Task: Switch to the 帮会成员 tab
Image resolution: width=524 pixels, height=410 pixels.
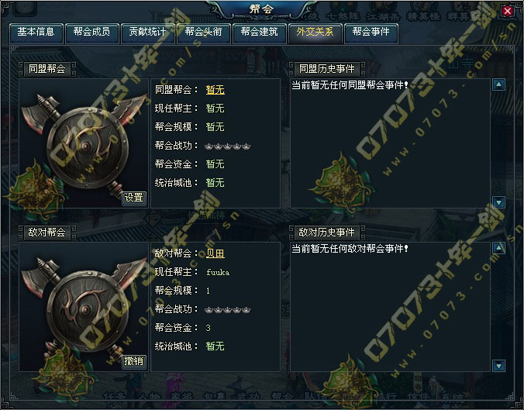Action: [92, 33]
